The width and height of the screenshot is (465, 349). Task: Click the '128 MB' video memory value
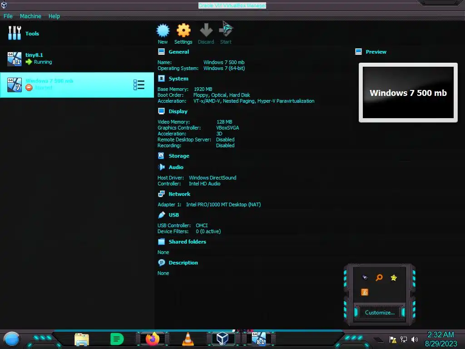point(224,122)
